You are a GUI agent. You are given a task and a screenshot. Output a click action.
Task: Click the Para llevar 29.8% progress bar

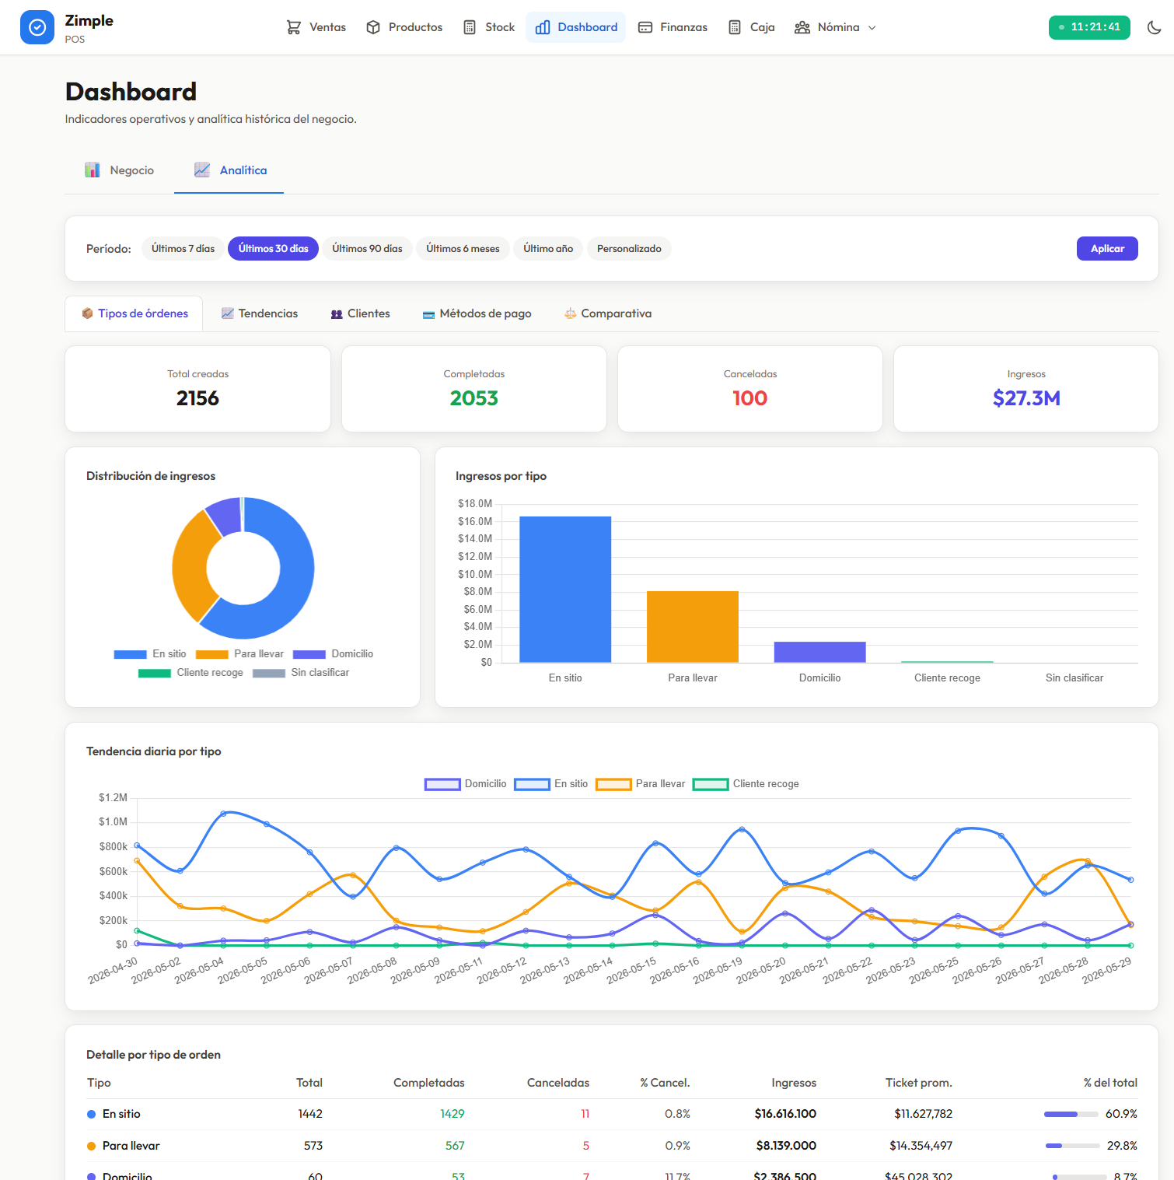(1071, 1146)
